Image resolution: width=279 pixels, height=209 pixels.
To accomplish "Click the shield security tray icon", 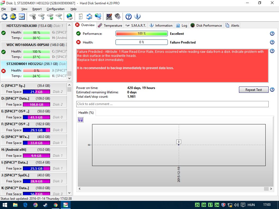I will tap(223, 205).
